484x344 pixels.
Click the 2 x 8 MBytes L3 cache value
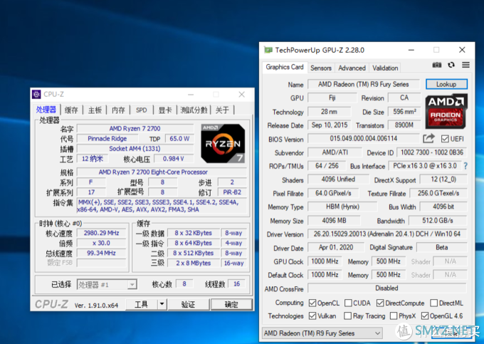click(x=194, y=263)
